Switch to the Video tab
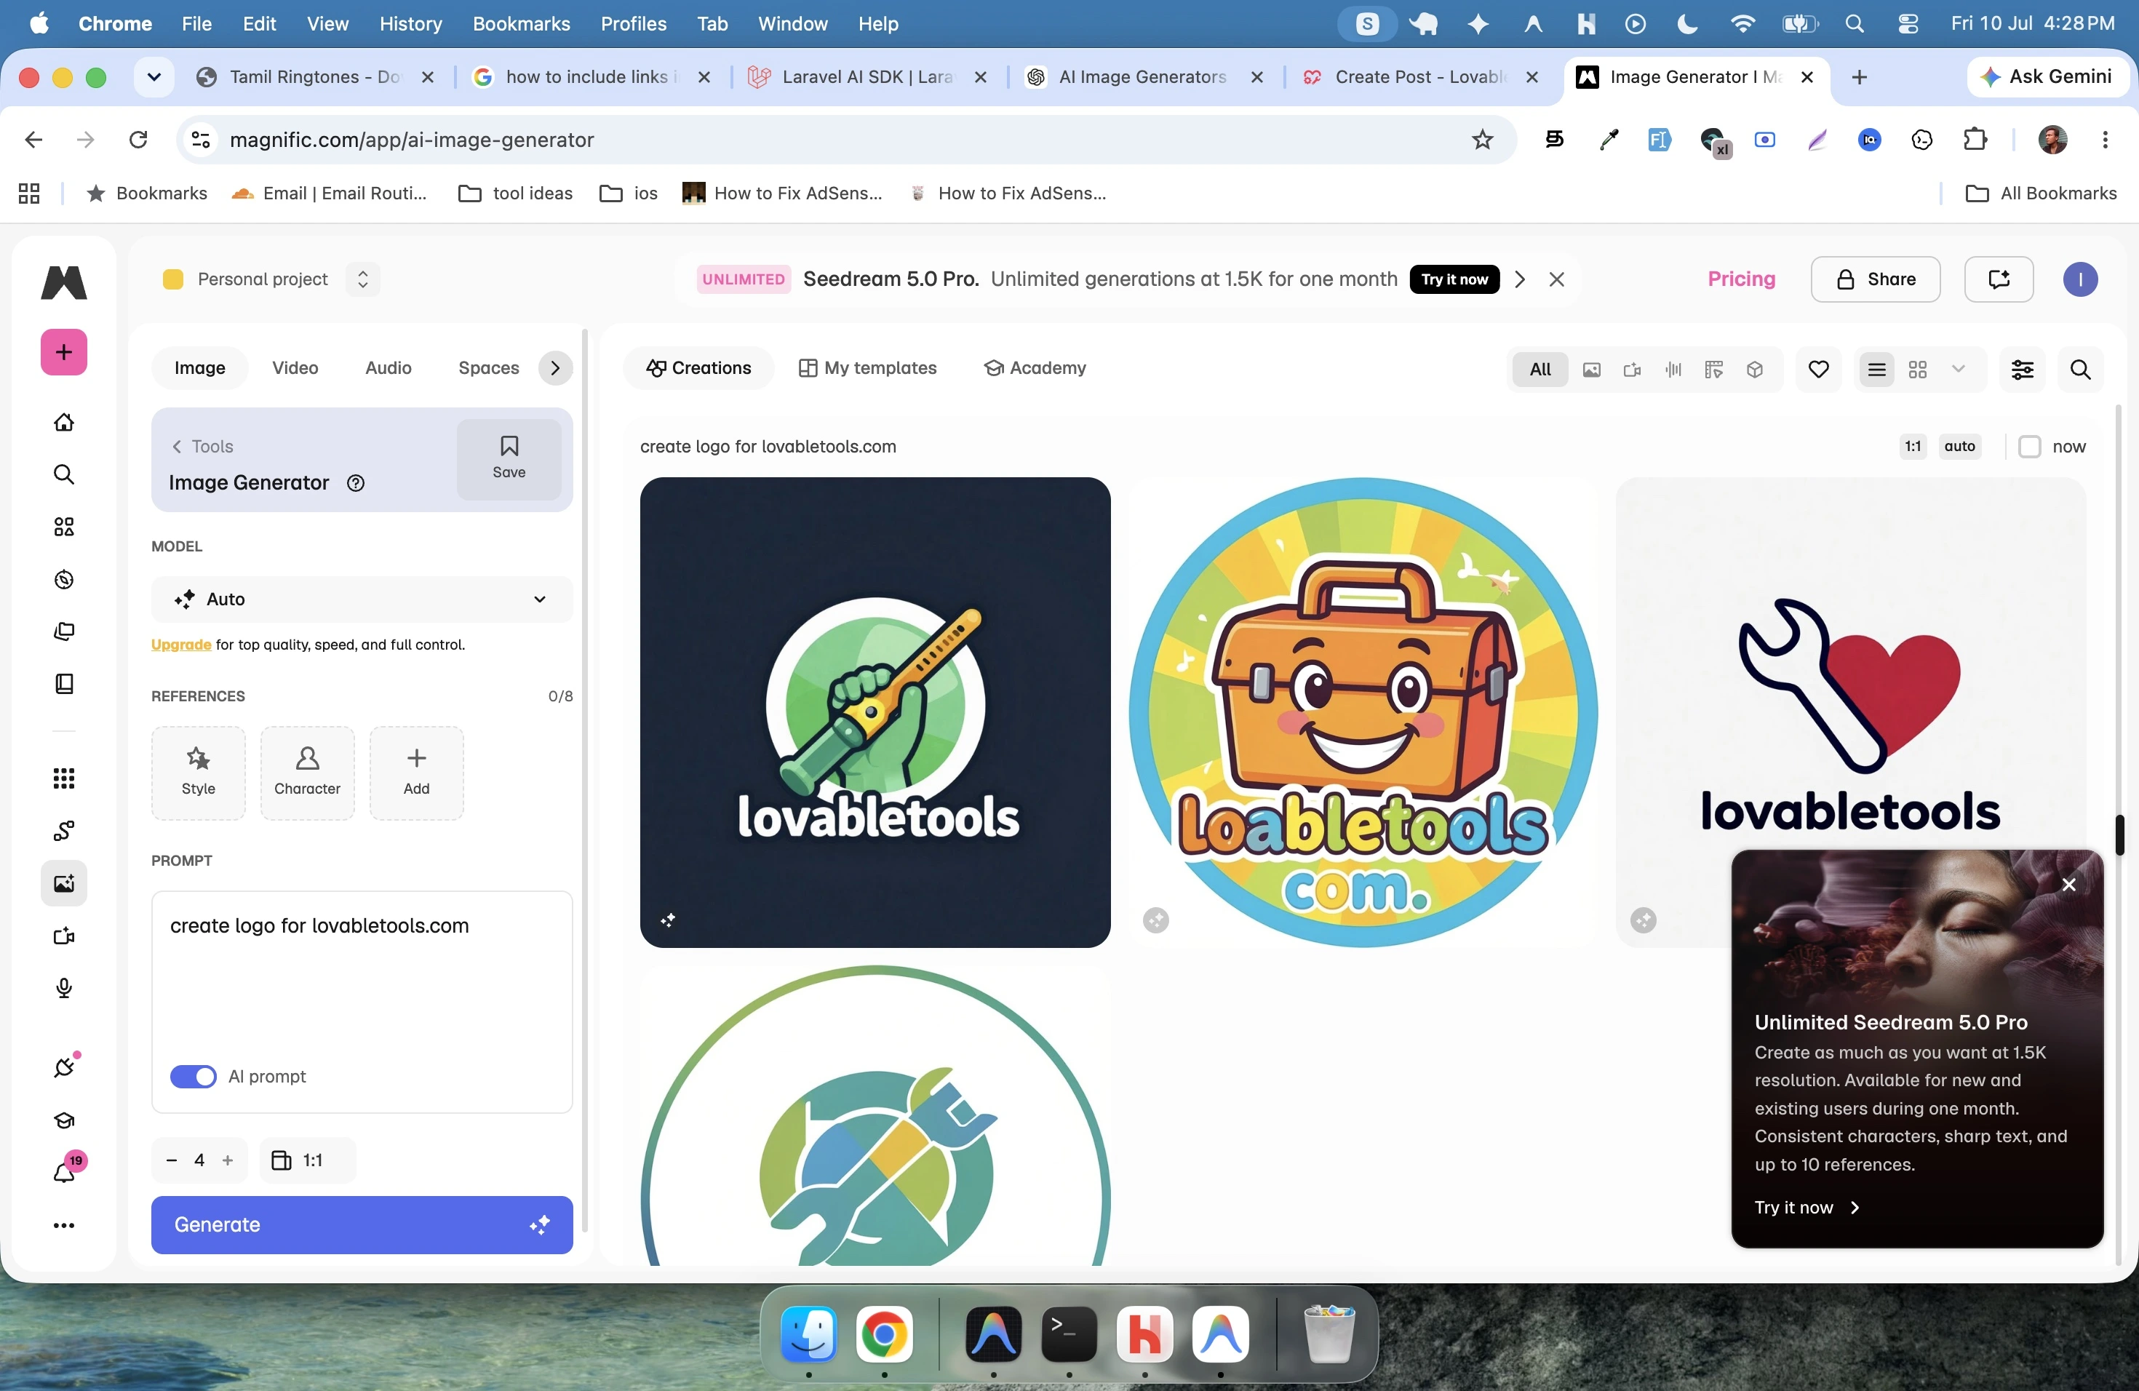The image size is (2139, 1391). pyautogui.click(x=295, y=367)
